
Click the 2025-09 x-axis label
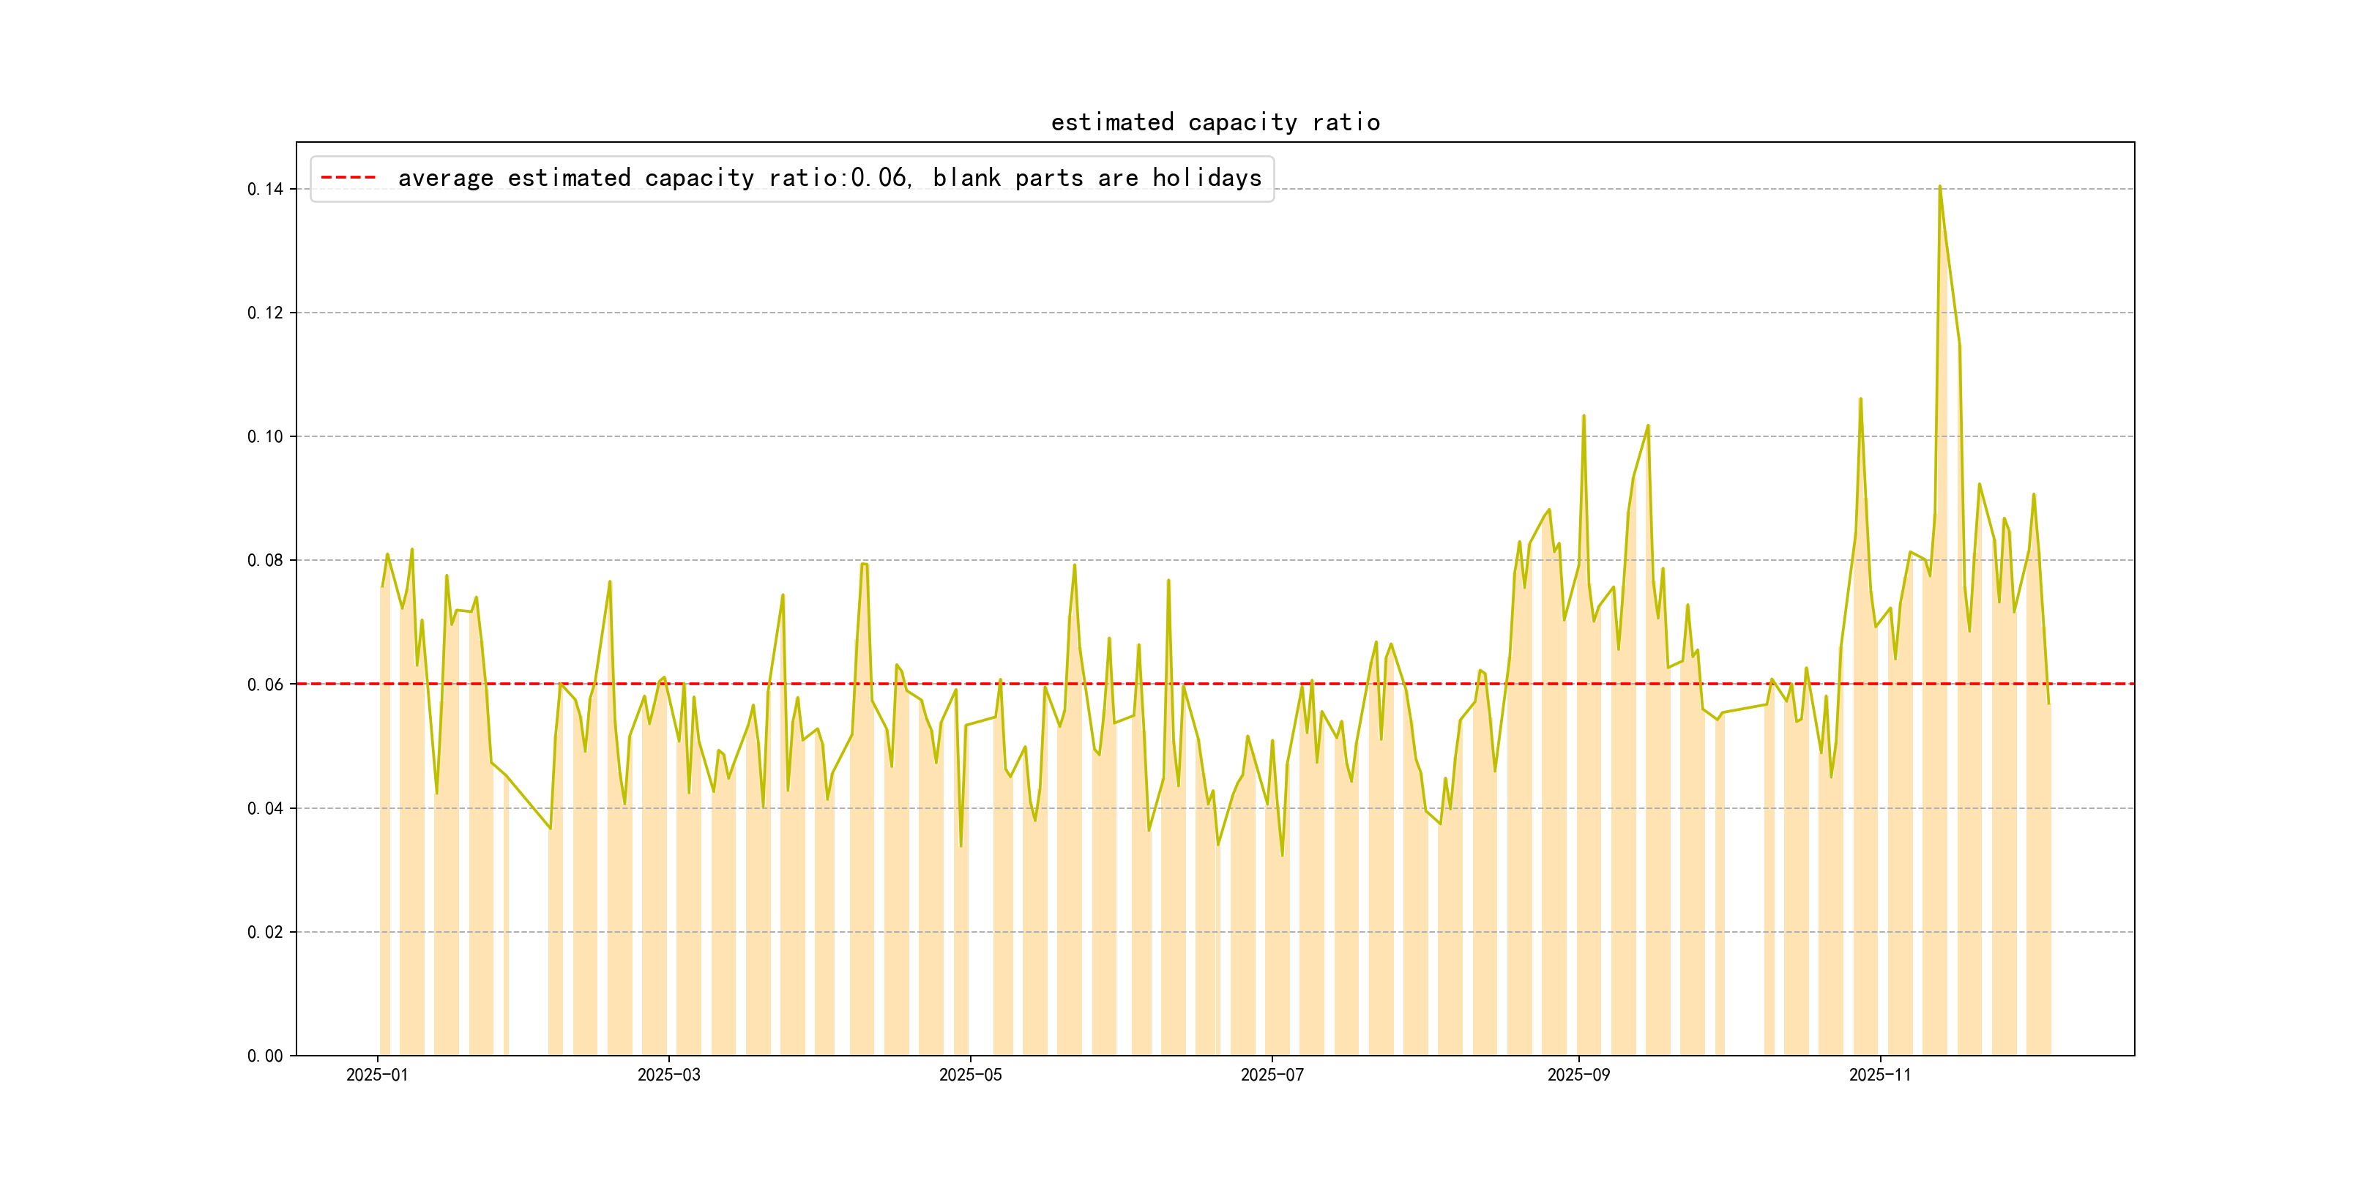(x=1578, y=1075)
